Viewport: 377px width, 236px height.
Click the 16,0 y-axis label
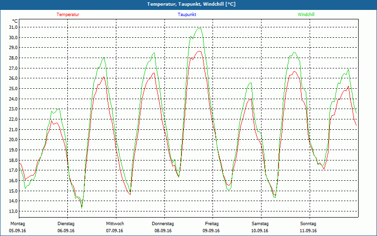(x=13, y=181)
